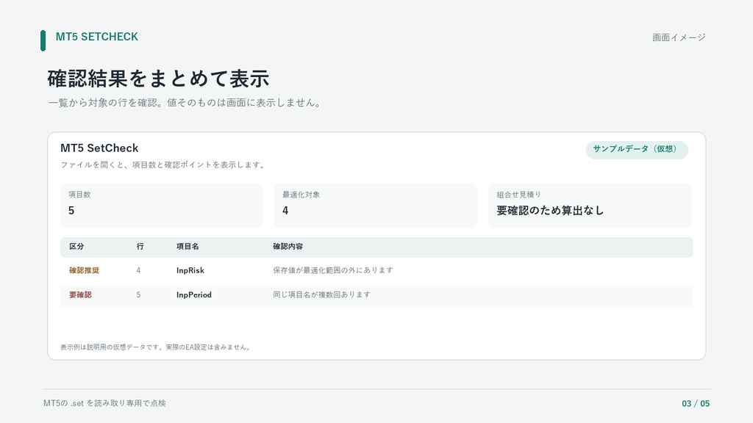Click the subtitle starting 一覧から対象の行を確認
This screenshot has height=423, width=753.
click(x=186, y=103)
